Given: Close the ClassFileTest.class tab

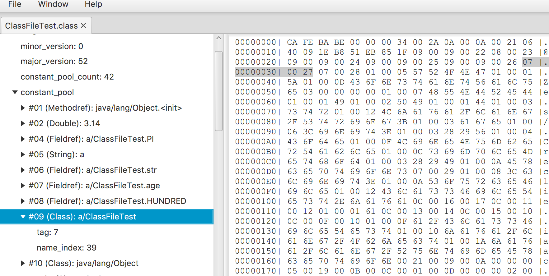Looking at the screenshot, I should click(x=83, y=25).
